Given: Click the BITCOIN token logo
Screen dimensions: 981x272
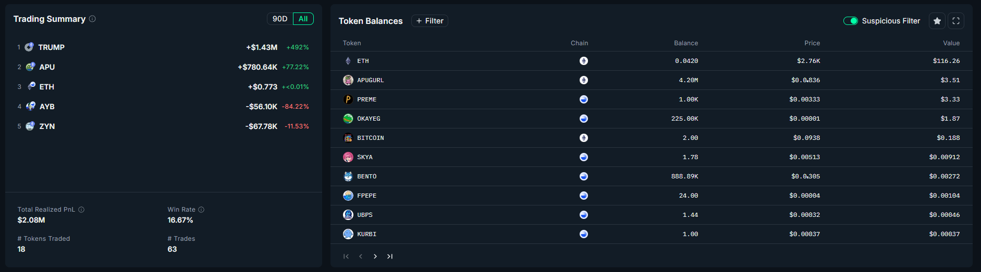Looking at the screenshot, I should click(348, 138).
